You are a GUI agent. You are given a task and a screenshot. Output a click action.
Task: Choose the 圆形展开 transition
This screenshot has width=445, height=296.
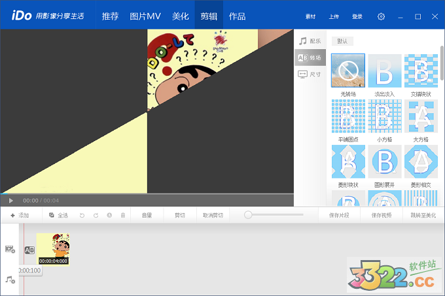[x=385, y=161]
